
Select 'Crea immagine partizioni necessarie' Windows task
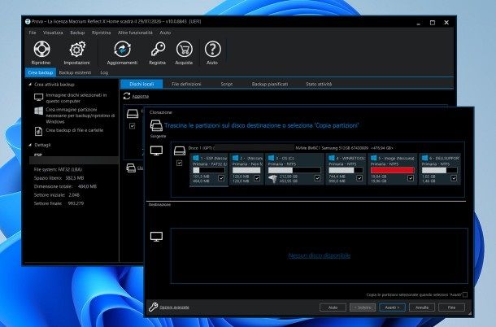(x=80, y=116)
